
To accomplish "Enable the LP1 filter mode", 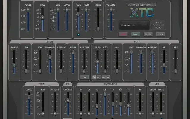I will click(94, 77).
